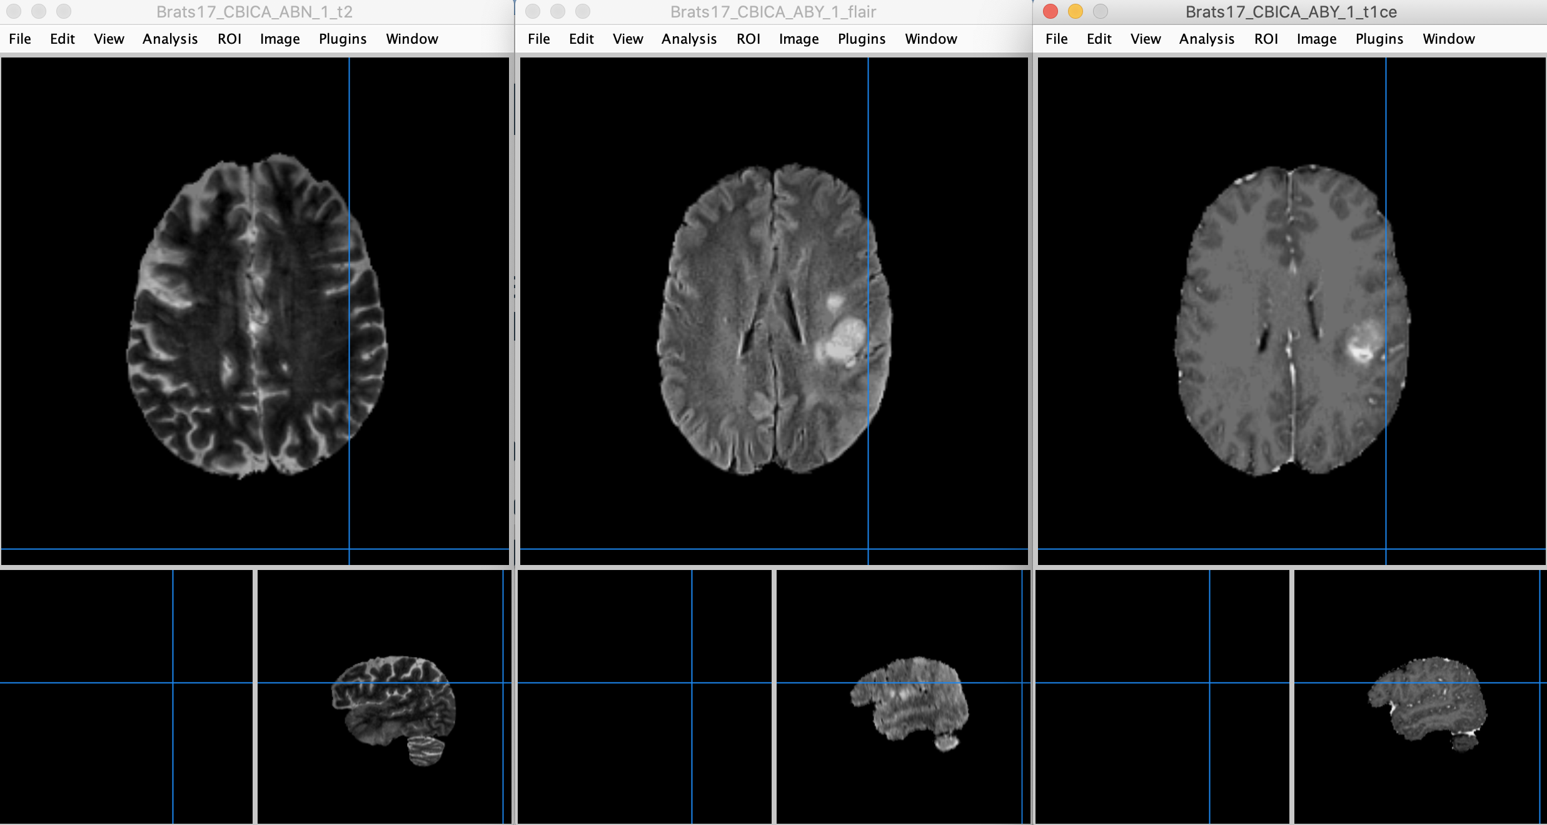The image size is (1547, 825).
Task: Open Window menu in ABN_1_t2 window
Action: (411, 39)
